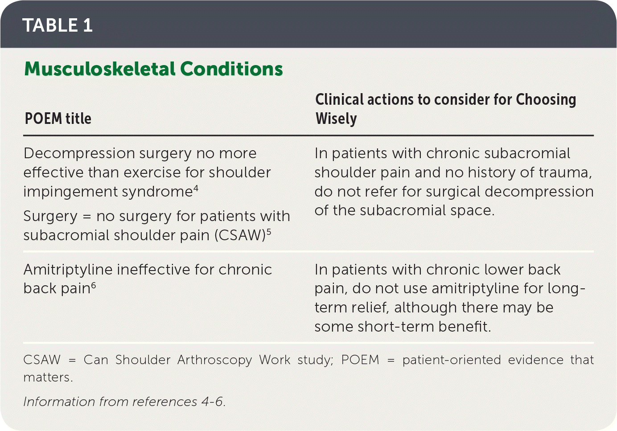Click the "Clinical actions to consider" column header
This screenshot has height=431, width=617.
point(445,100)
